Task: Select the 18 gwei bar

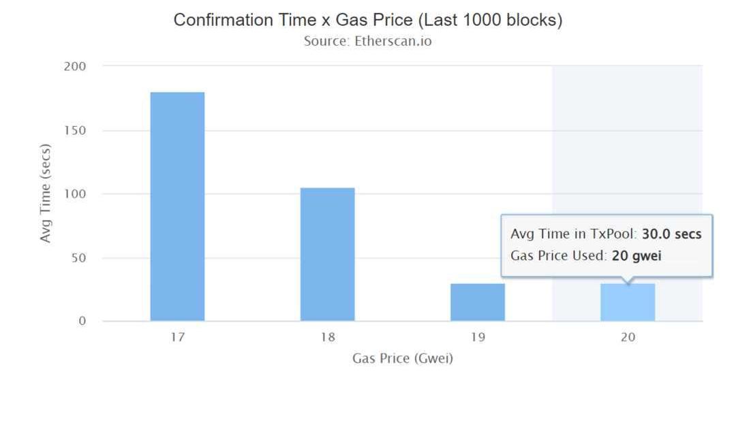Action: [x=327, y=254]
